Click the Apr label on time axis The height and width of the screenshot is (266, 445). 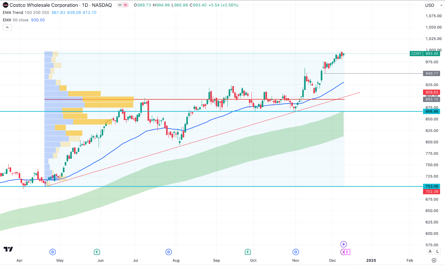[19, 260]
